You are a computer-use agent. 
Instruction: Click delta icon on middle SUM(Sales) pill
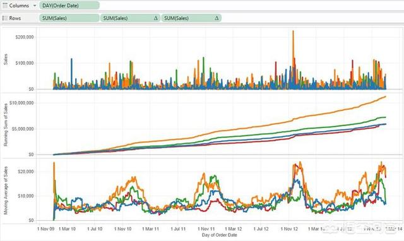(x=156, y=18)
